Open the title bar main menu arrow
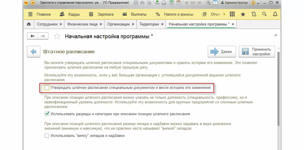Image resolution: width=304 pixels, height=150 pixels. 33,3
